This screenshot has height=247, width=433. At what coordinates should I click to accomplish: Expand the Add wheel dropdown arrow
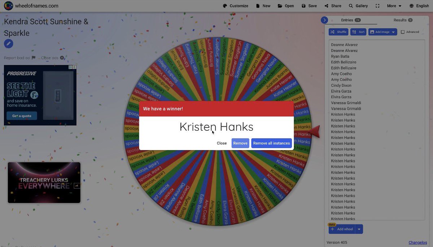[359, 229]
